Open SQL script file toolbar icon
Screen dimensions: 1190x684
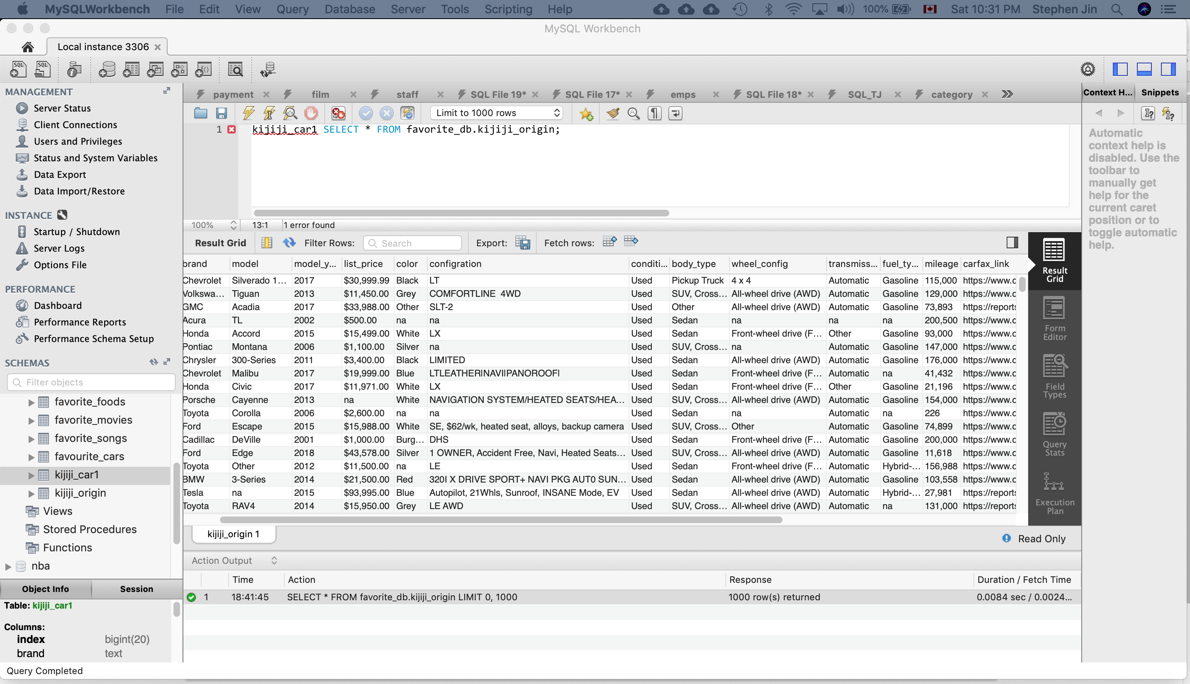43,70
